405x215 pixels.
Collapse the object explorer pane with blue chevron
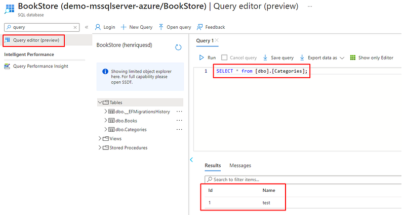pos(191,159)
